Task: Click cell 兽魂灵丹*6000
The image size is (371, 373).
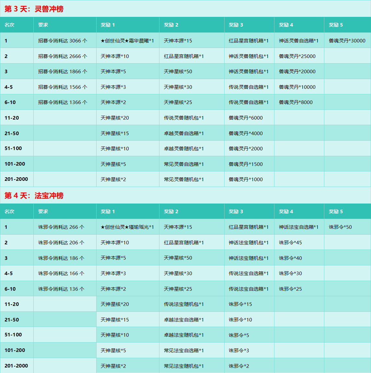Action: [x=246, y=118]
